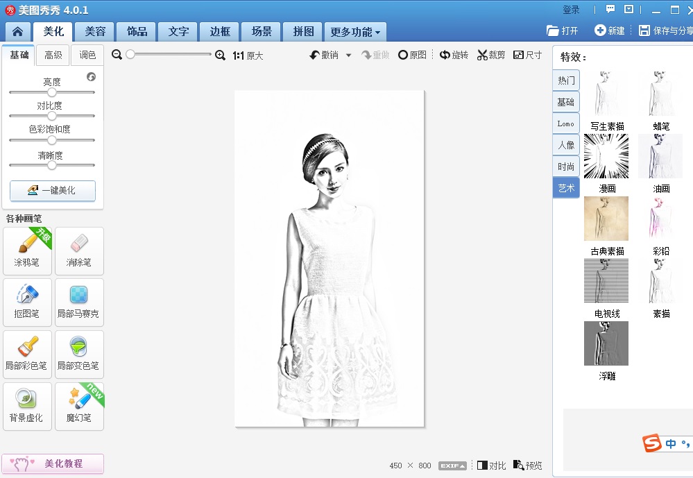The image size is (693, 478).
Task: Select the 涂鸦笔 doodle brush tool
Action: [x=27, y=250]
